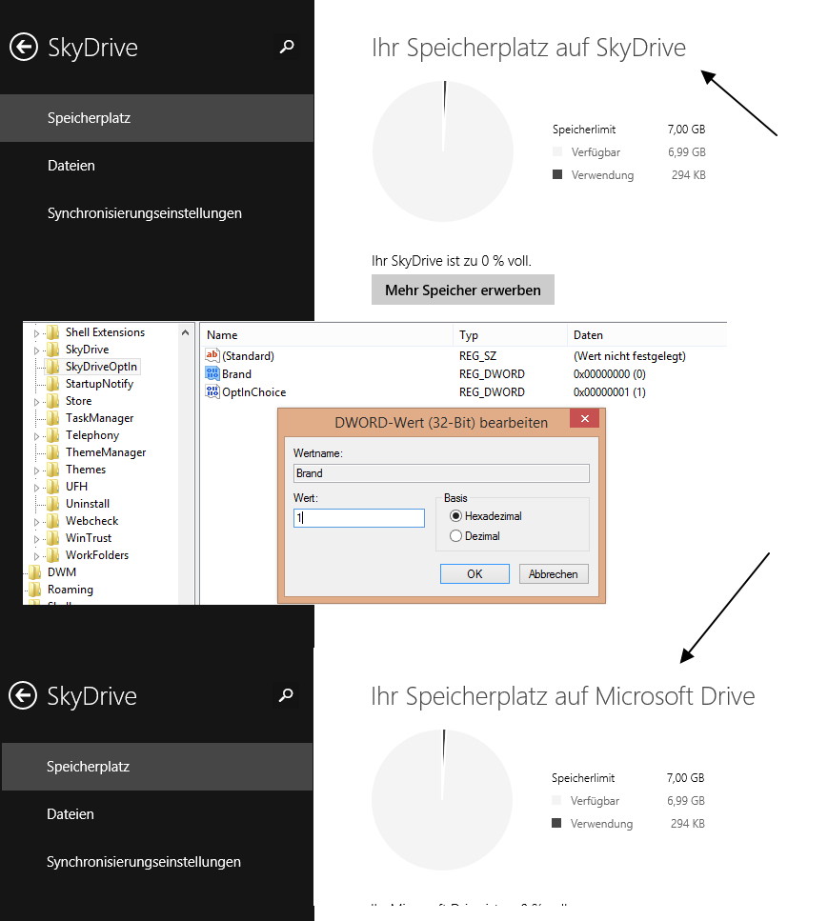Expand the Webcheck registry key
This screenshot has height=921, width=828.
(x=36, y=522)
